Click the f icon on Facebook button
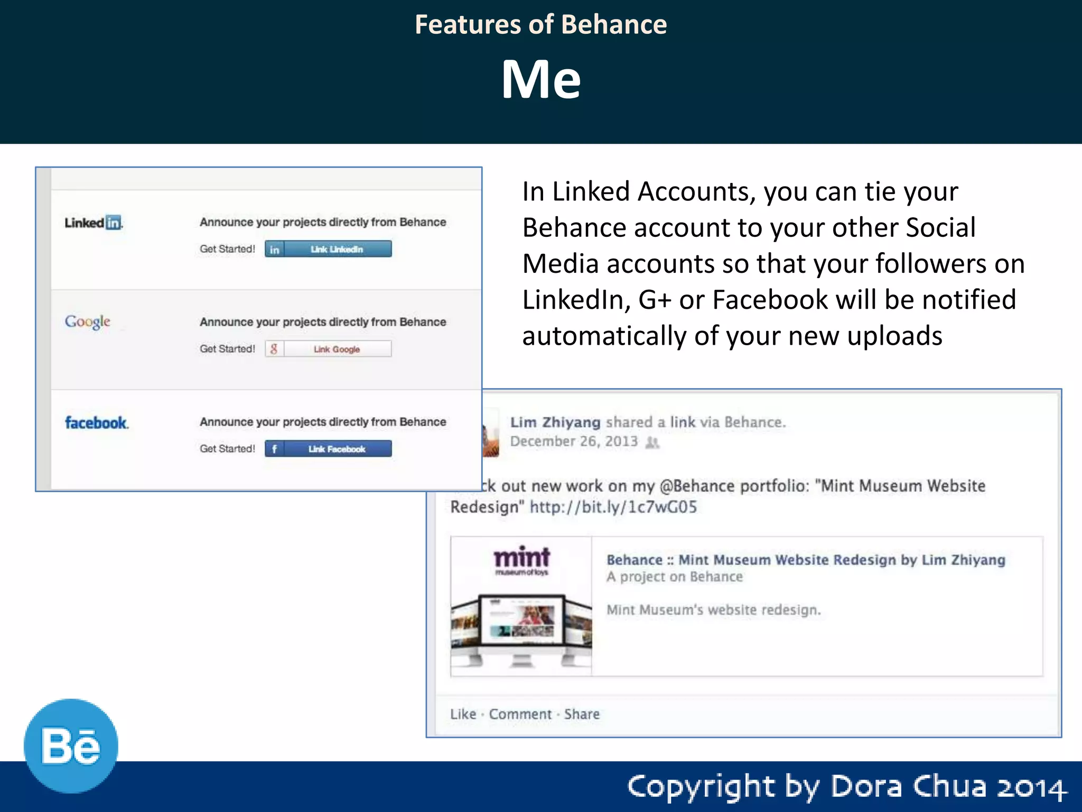 [x=274, y=449]
